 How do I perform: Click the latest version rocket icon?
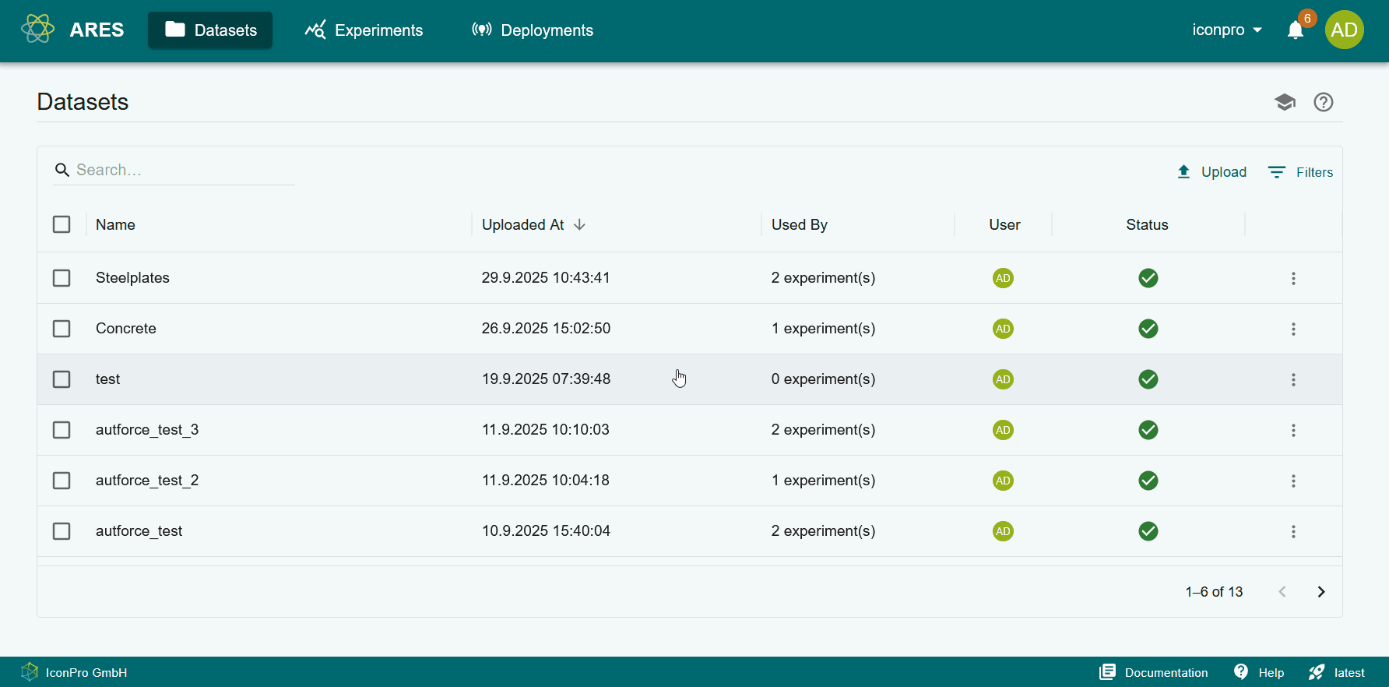(x=1317, y=672)
